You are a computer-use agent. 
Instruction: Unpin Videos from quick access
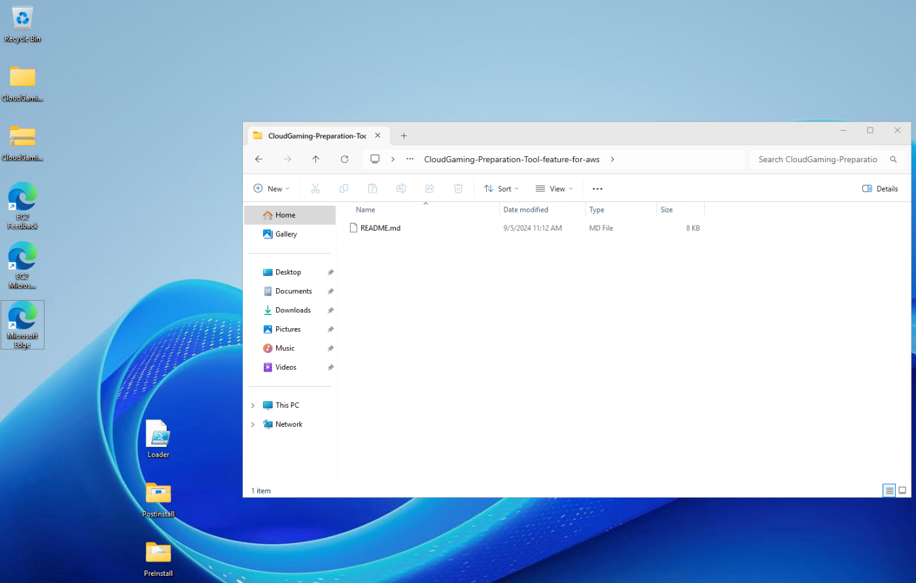[x=330, y=367]
